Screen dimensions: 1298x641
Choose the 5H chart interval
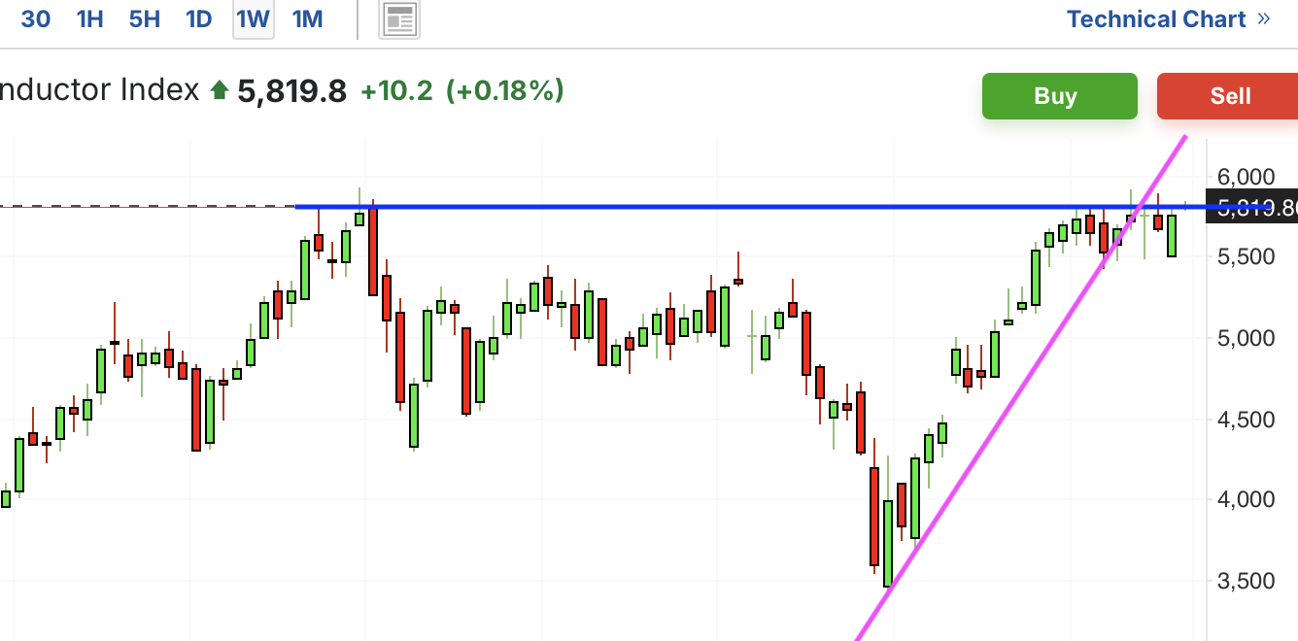coord(144,19)
